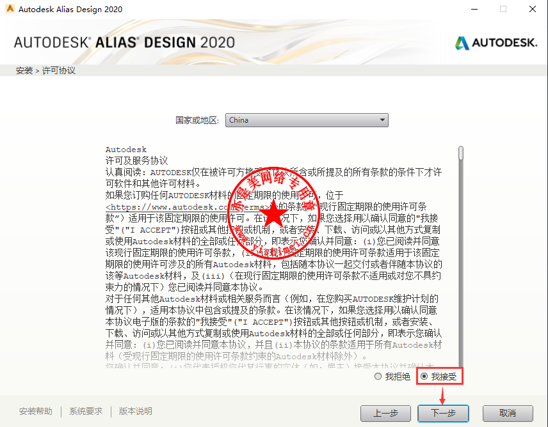Minimize the installer window

(x=474, y=9)
